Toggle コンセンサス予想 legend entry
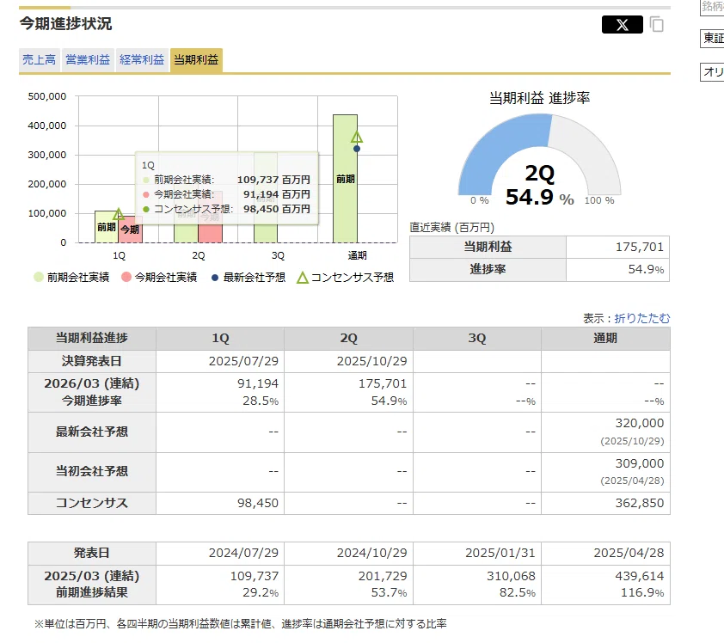Image resolution: width=724 pixels, height=643 pixels. click(x=346, y=277)
